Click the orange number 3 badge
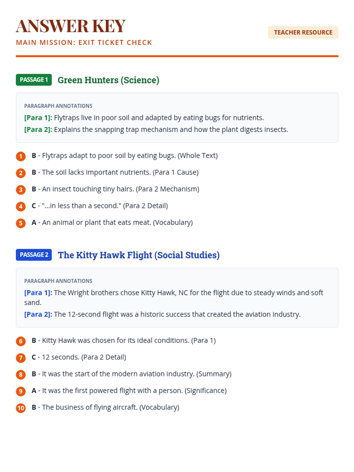354x472 pixels. point(21,189)
